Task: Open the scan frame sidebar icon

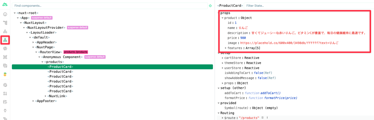Action: click(x=5, y=57)
